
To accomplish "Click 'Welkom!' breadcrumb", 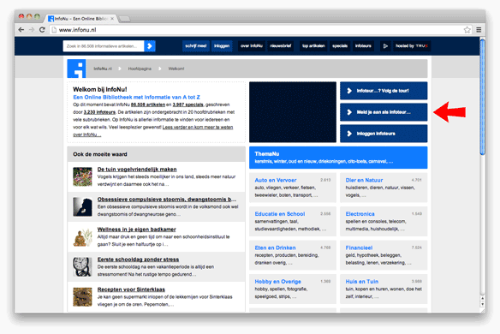I will (x=176, y=69).
